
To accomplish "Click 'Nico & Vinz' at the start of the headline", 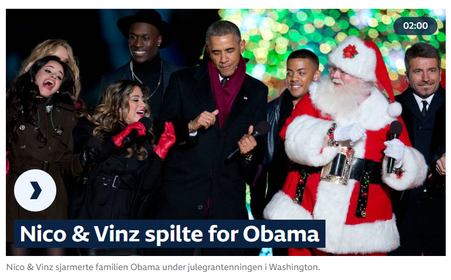I will tap(80, 234).
